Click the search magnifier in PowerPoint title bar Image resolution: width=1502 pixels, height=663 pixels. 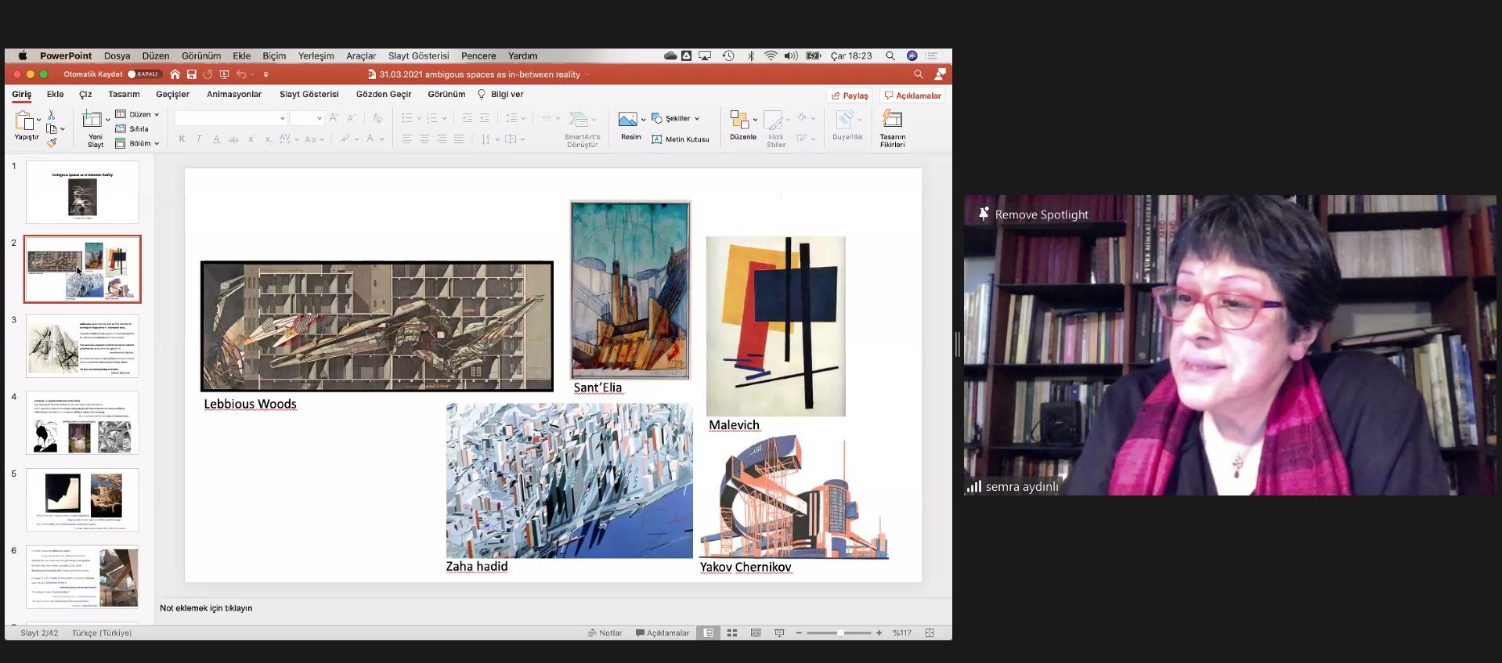(919, 74)
